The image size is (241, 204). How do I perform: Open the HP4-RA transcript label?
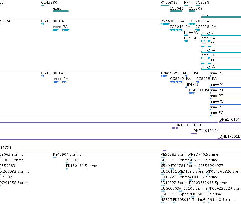(x=191, y=32)
